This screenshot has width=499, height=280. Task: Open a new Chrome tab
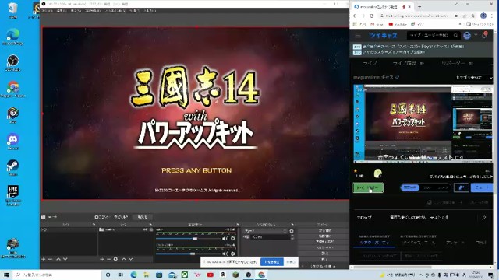click(x=419, y=6)
